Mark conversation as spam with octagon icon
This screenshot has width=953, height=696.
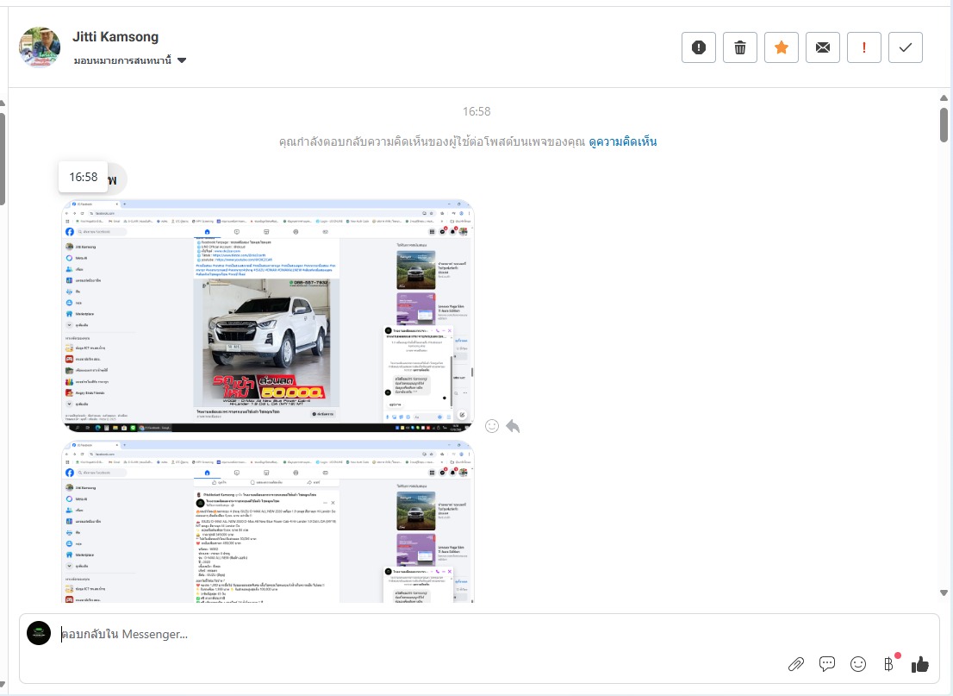point(699,47)
